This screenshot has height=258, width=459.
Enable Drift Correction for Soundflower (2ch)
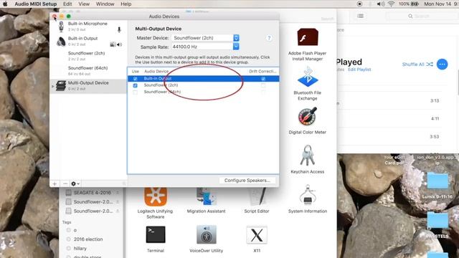tap(263, 85)
